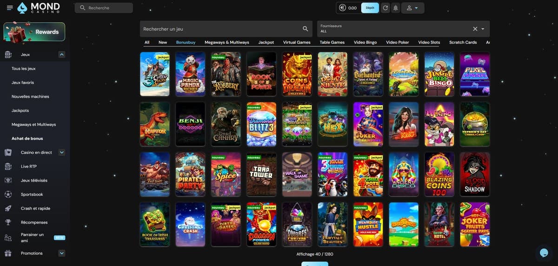Open the Trap Tower game
558x266 pixels.
[261, 174]
